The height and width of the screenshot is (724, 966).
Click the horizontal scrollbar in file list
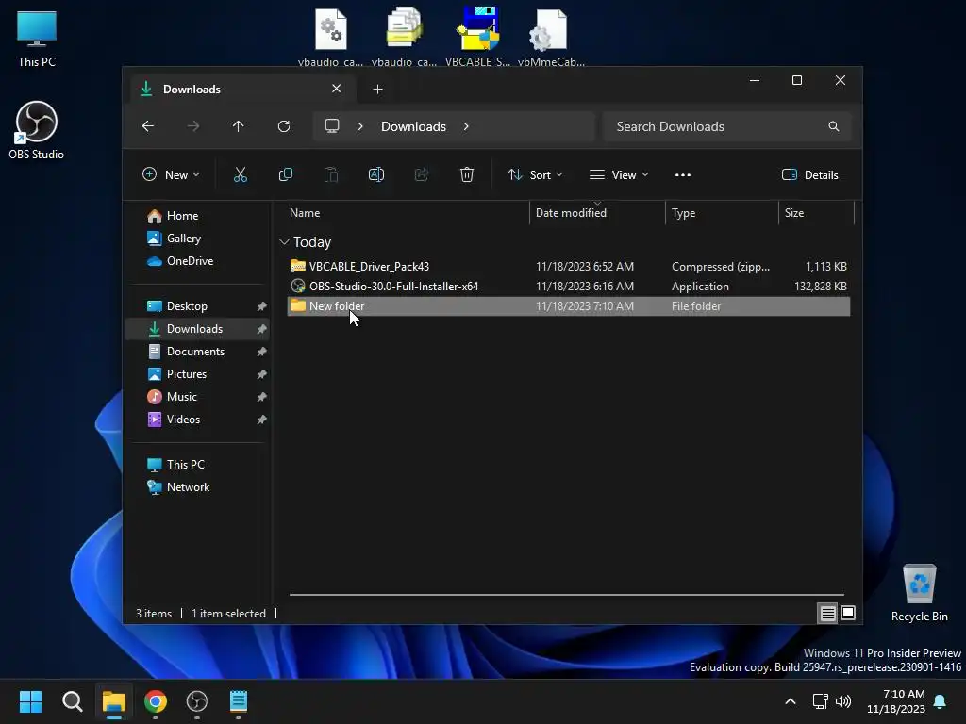[566, 595]
